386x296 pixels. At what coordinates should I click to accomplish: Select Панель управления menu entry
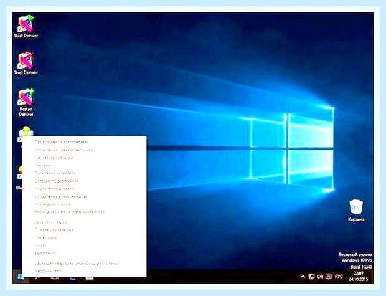pos(85,230)
